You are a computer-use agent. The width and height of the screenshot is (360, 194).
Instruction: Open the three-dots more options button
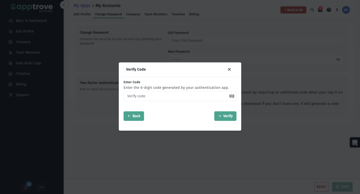(x=41, y=187)
